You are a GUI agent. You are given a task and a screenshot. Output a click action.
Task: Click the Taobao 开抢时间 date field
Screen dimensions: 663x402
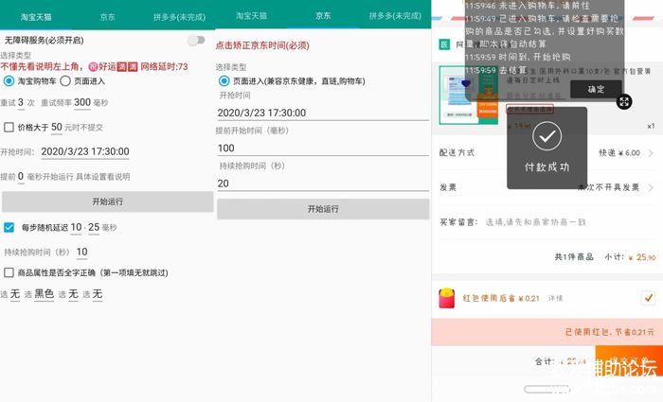pyautogui.click(x=84, y=151)
